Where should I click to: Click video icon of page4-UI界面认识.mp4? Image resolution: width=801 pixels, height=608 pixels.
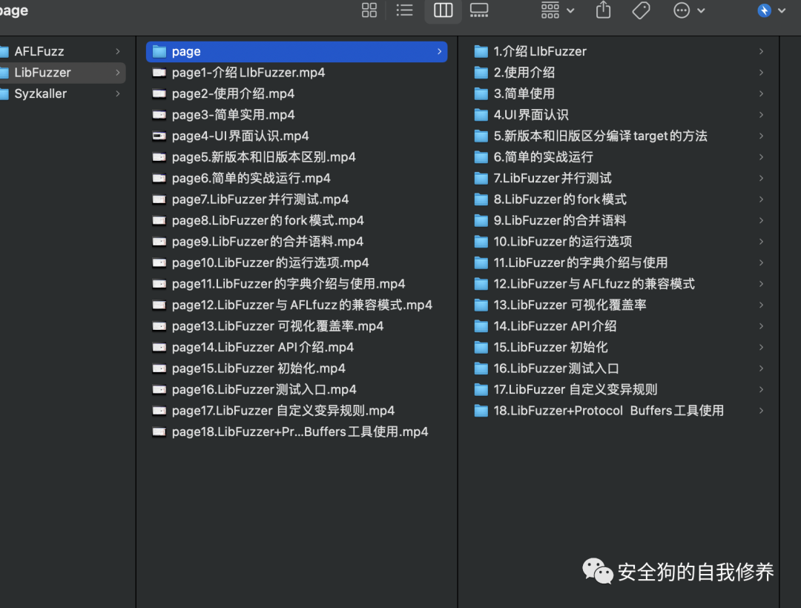(159, 136)
